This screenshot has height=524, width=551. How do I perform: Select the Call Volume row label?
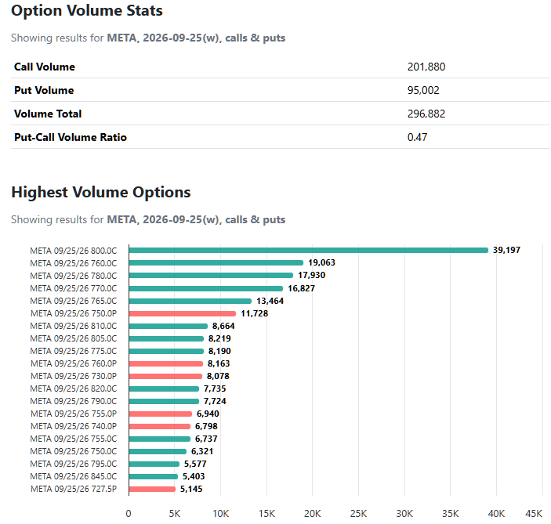[45, 67]
